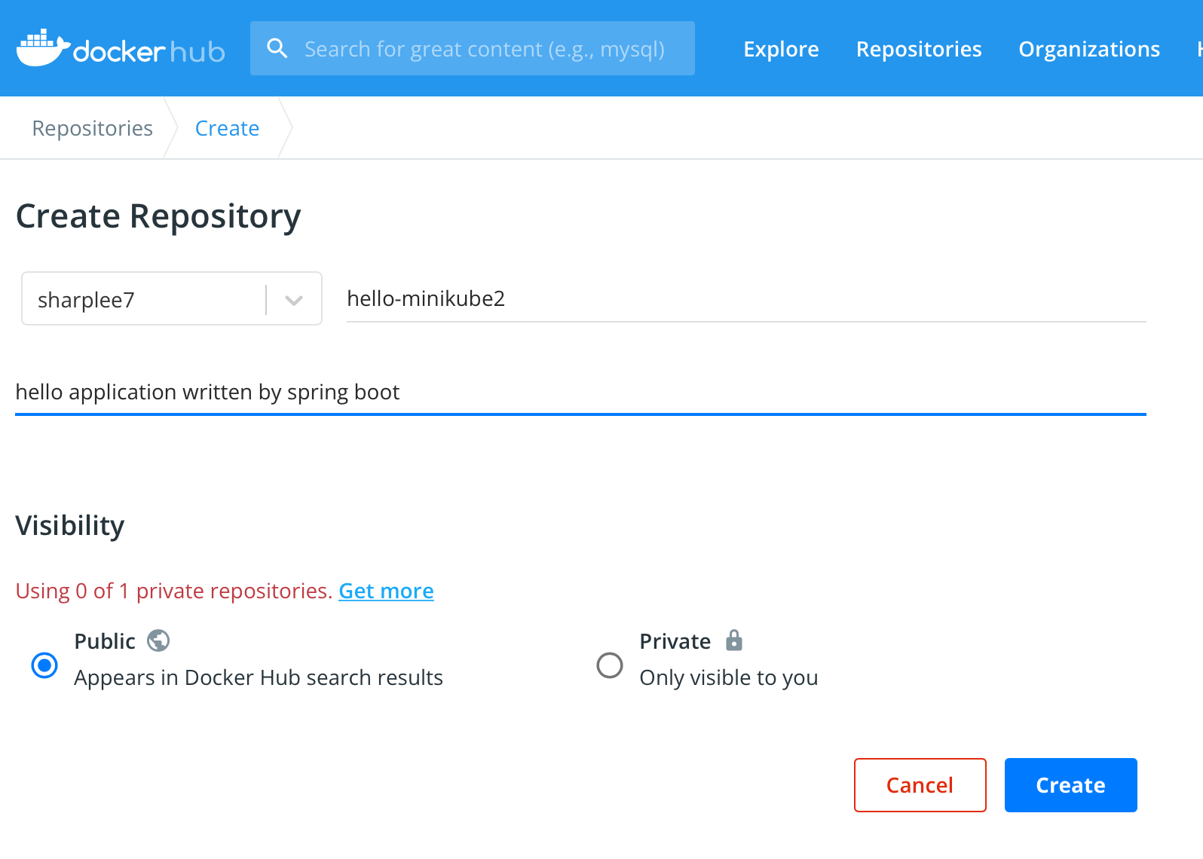
Task: Click the lock icon next to Private
Action: tap(734, 640)
